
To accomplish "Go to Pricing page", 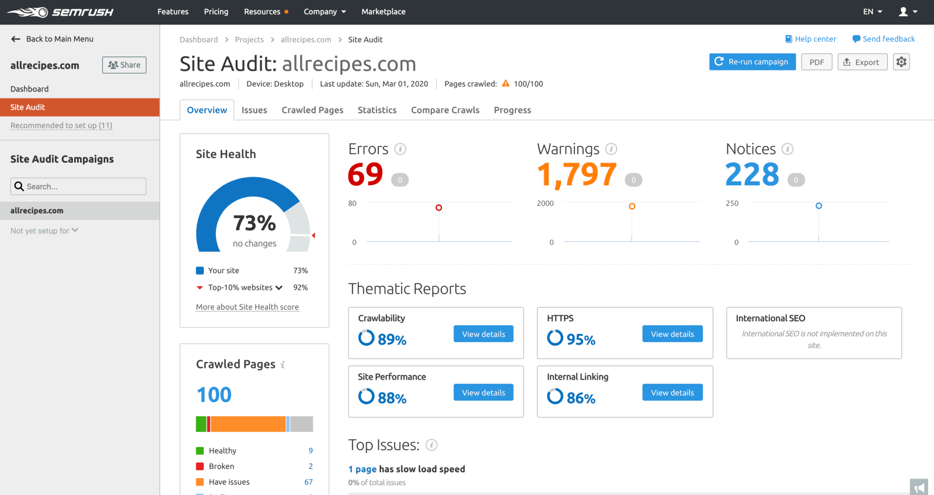I will [x=216, y=12].
